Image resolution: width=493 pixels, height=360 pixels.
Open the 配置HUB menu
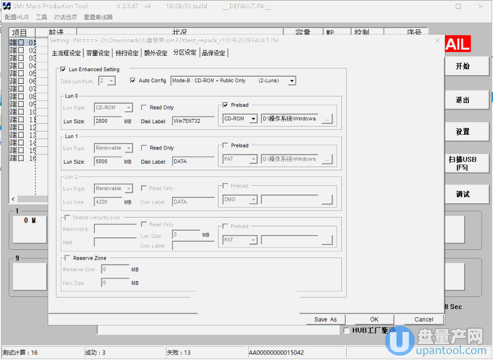tap(16, 17)
